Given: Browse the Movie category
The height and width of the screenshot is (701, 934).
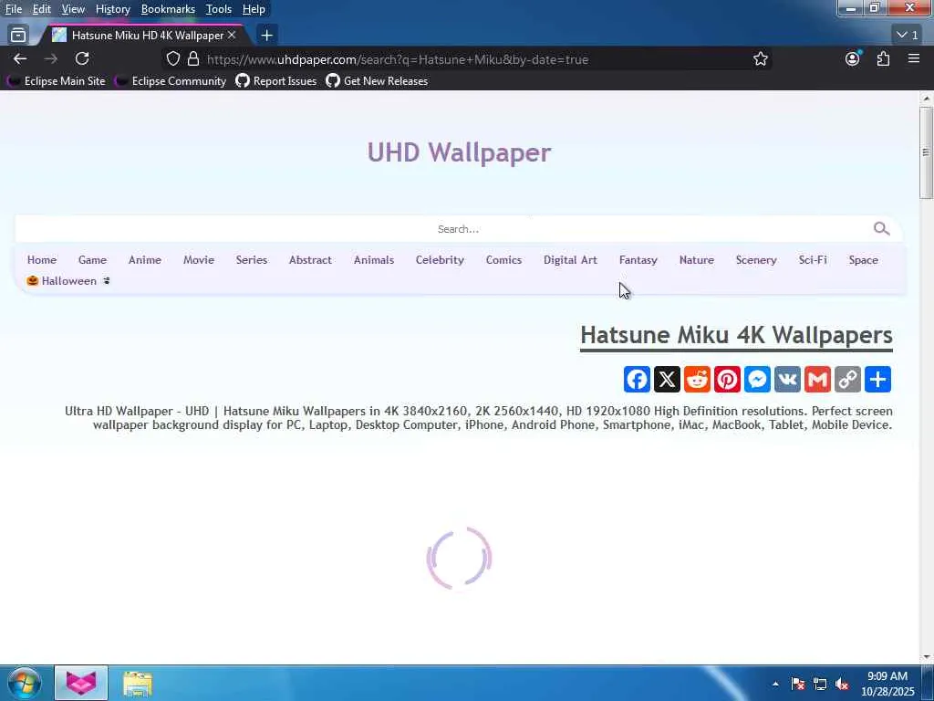Looking at the screenshot, I should point(199,260).
